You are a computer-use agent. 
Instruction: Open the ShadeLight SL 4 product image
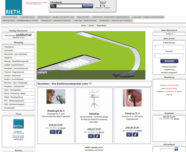[x=56, y=97]
